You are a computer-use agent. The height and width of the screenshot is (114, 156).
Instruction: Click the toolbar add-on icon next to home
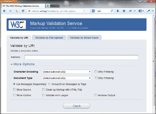(x=130, y=11)
